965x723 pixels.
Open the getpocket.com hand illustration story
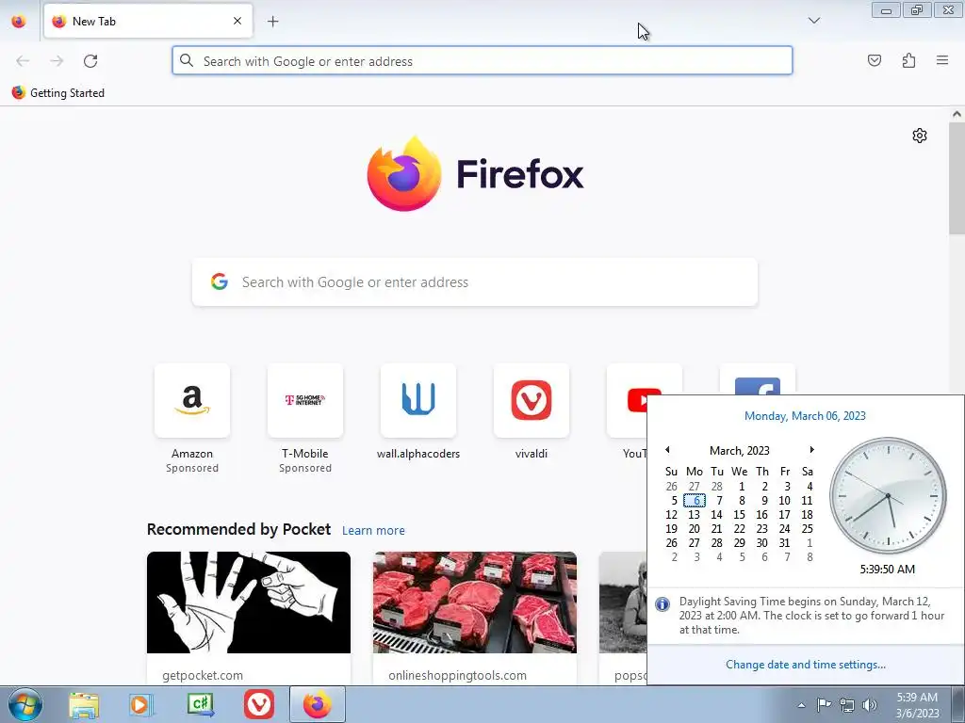pyautogui.click(x=249, y=602)
